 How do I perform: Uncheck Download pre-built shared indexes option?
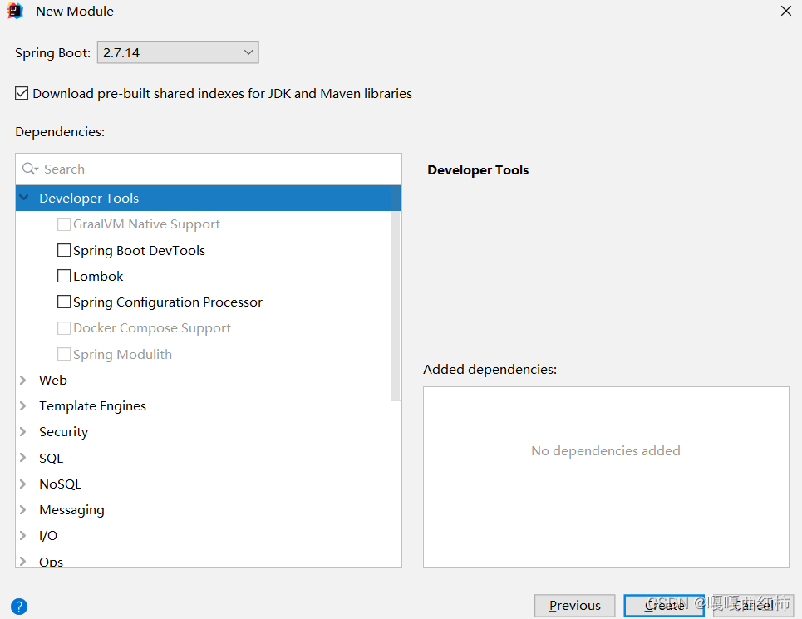coord(21,93)
